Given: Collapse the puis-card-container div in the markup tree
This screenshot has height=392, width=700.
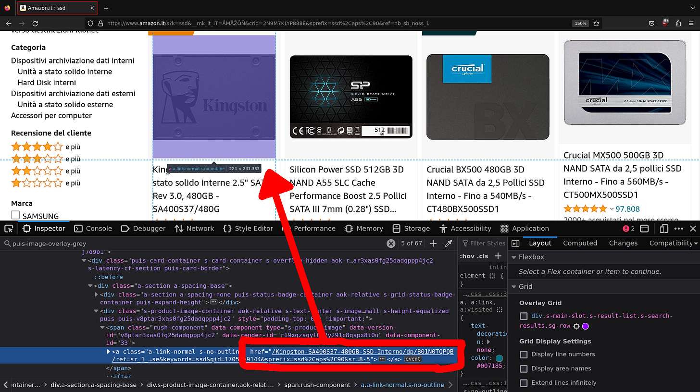Looking at the screenshot, I should click(x=84, y=260).
